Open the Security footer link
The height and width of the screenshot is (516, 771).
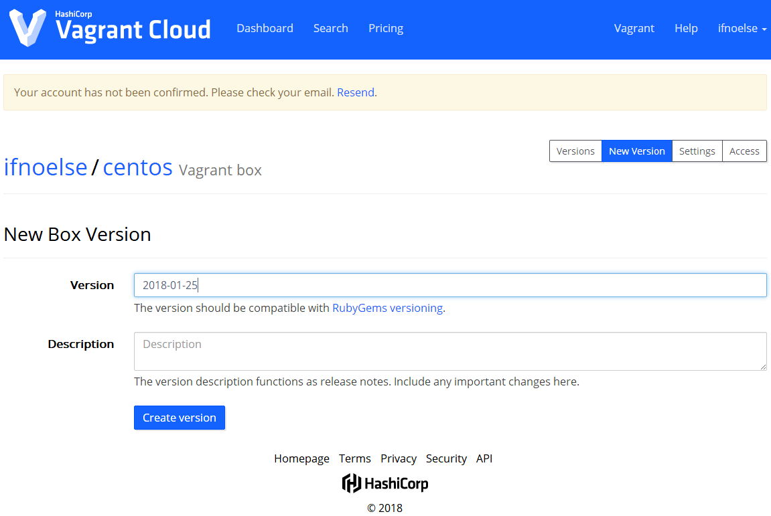coord(446,458)
